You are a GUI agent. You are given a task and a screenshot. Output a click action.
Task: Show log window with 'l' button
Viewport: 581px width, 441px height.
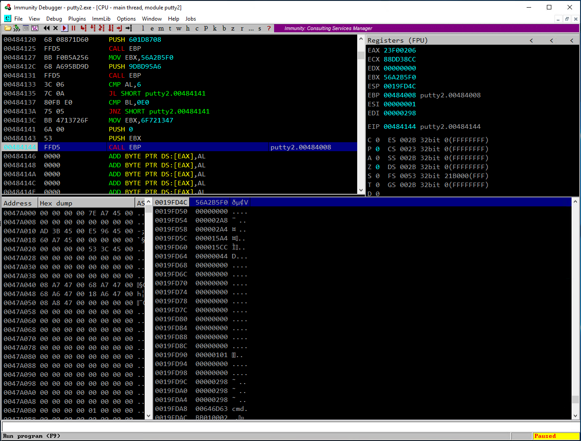[143, 28]
